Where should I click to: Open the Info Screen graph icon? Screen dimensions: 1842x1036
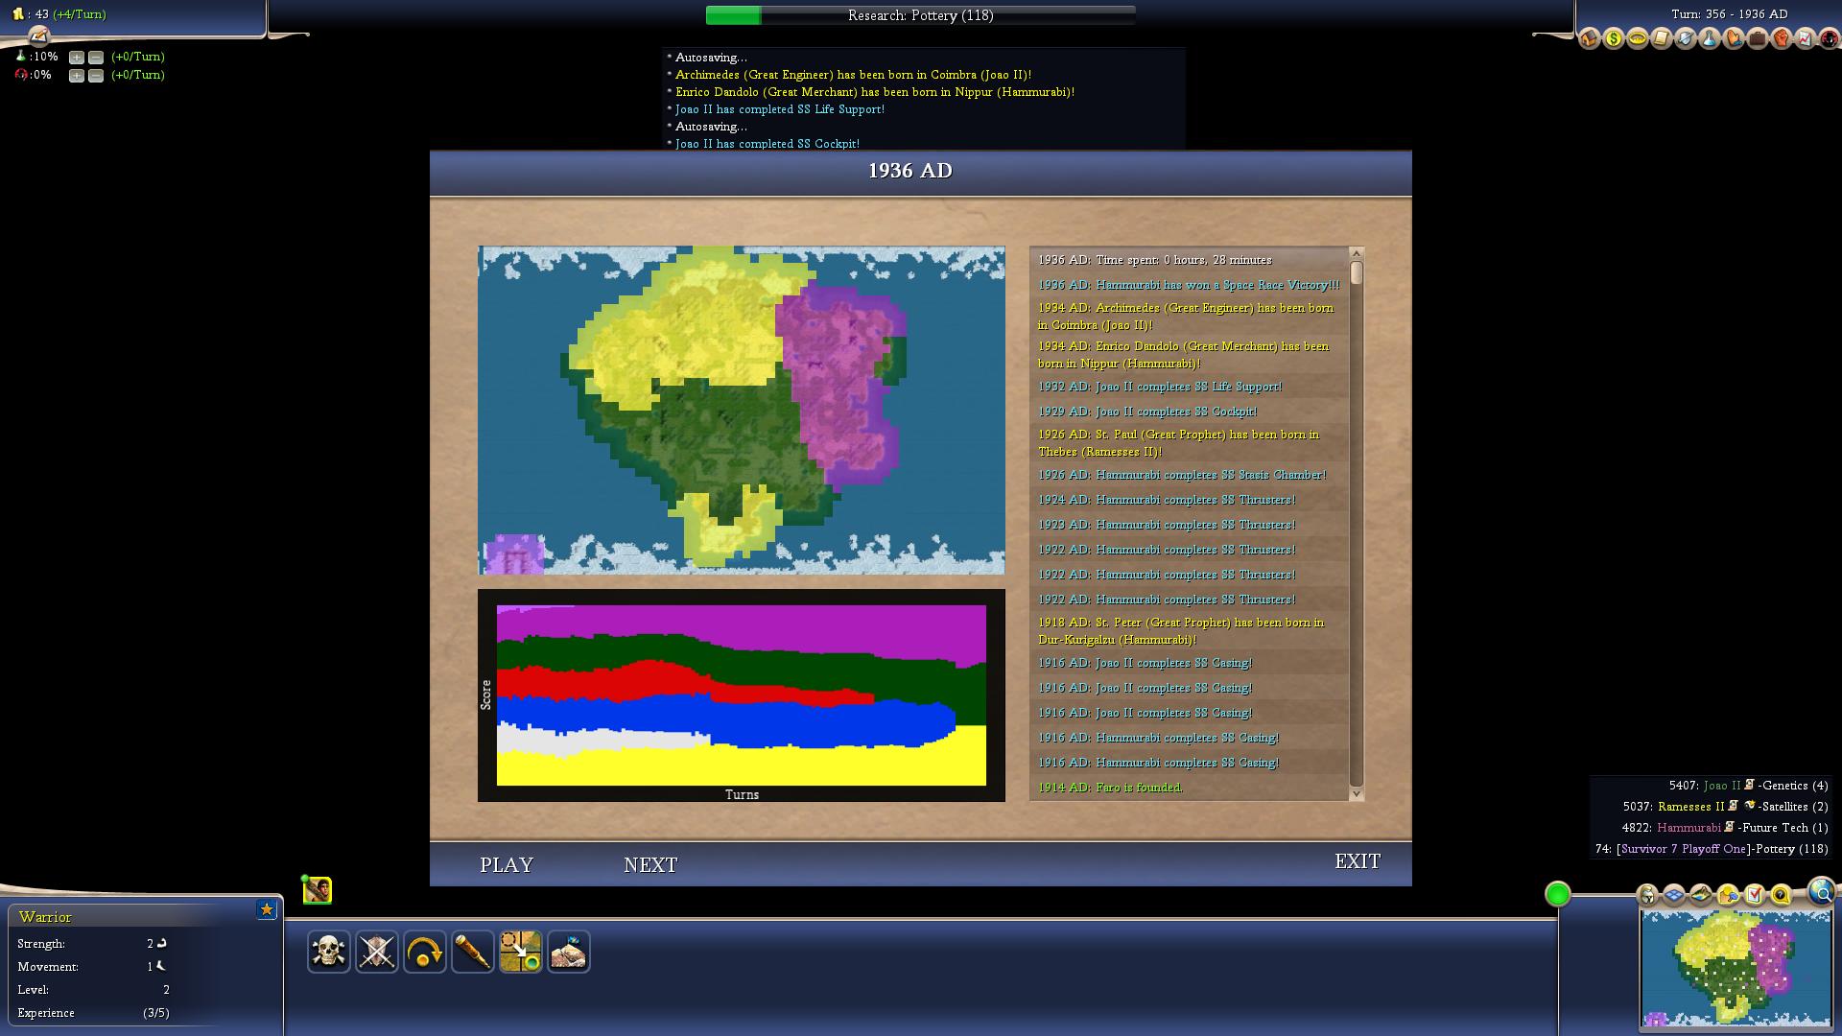[x=1806, y=38]
